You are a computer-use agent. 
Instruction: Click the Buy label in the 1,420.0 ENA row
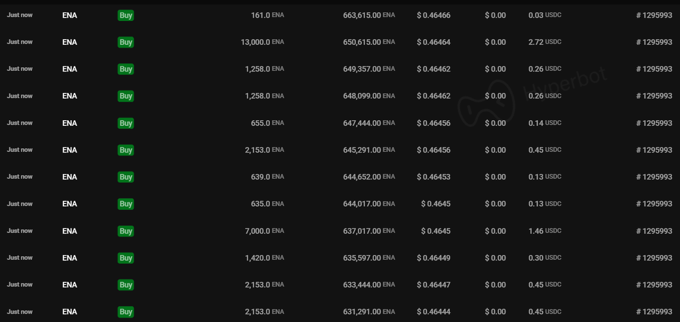click(x=126, y=258)
